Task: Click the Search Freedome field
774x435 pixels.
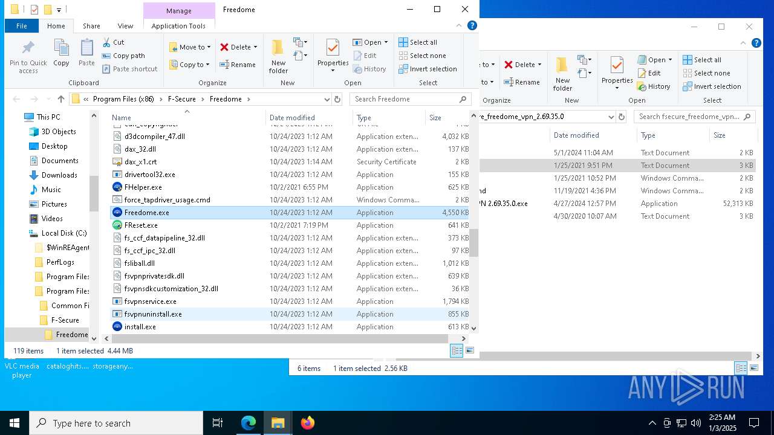Action: [x=410, y=99]
